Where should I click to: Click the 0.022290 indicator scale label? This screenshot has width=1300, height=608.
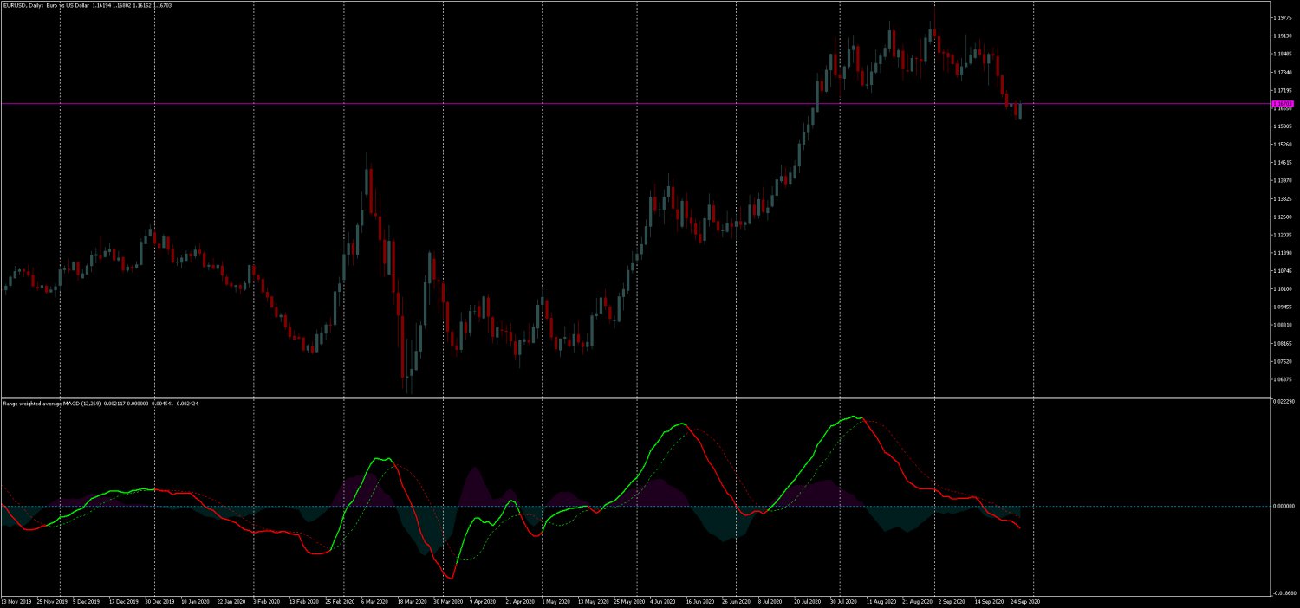pos(1282,401)
